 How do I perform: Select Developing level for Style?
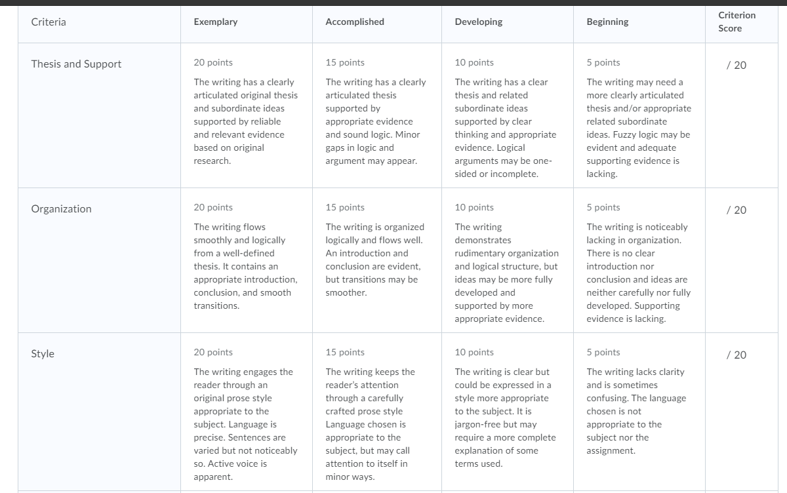point(508,412)
